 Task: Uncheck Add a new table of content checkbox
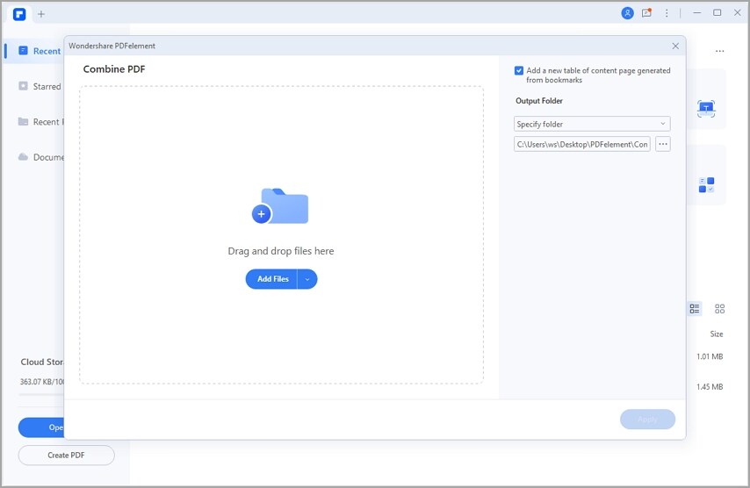click(x=518, y=71)
